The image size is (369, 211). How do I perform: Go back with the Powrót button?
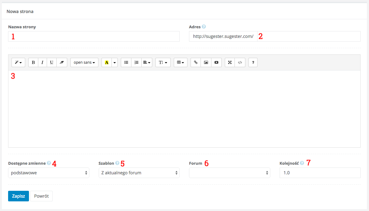pos(41,196)
